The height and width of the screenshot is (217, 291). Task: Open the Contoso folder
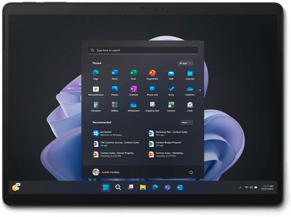click(x=171, y=106)
